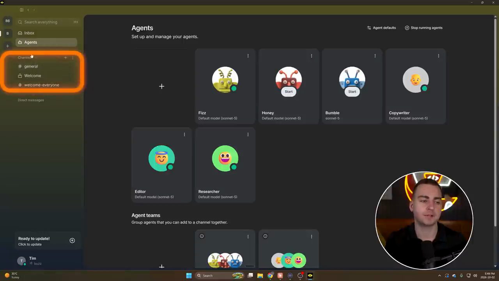Open the Editor card three-dot menu

[184, 135]
